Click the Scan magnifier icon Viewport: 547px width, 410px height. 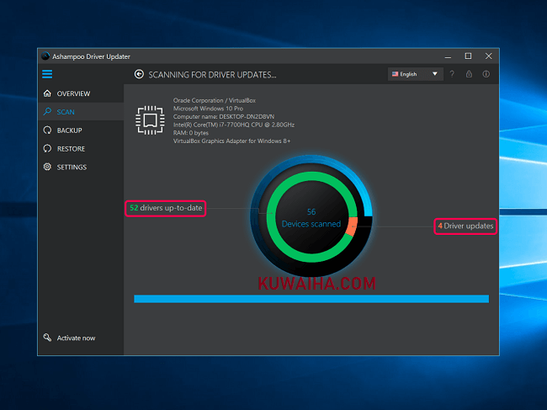click(47, 112)
